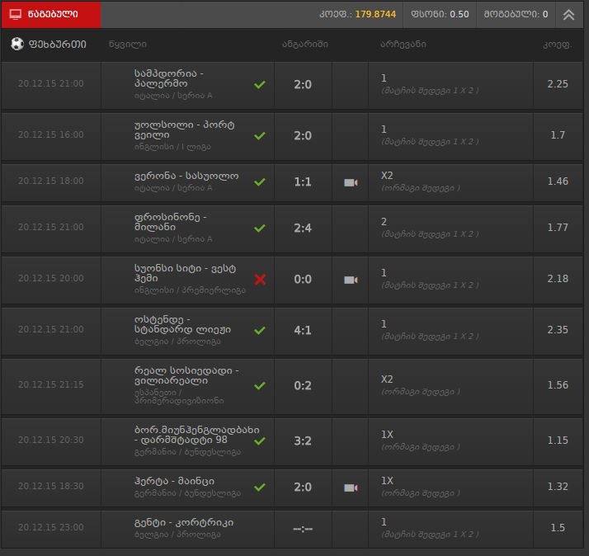Select match უოლსოლი - პორტ ვეილი
589x556 pixels.
(185, 130)
